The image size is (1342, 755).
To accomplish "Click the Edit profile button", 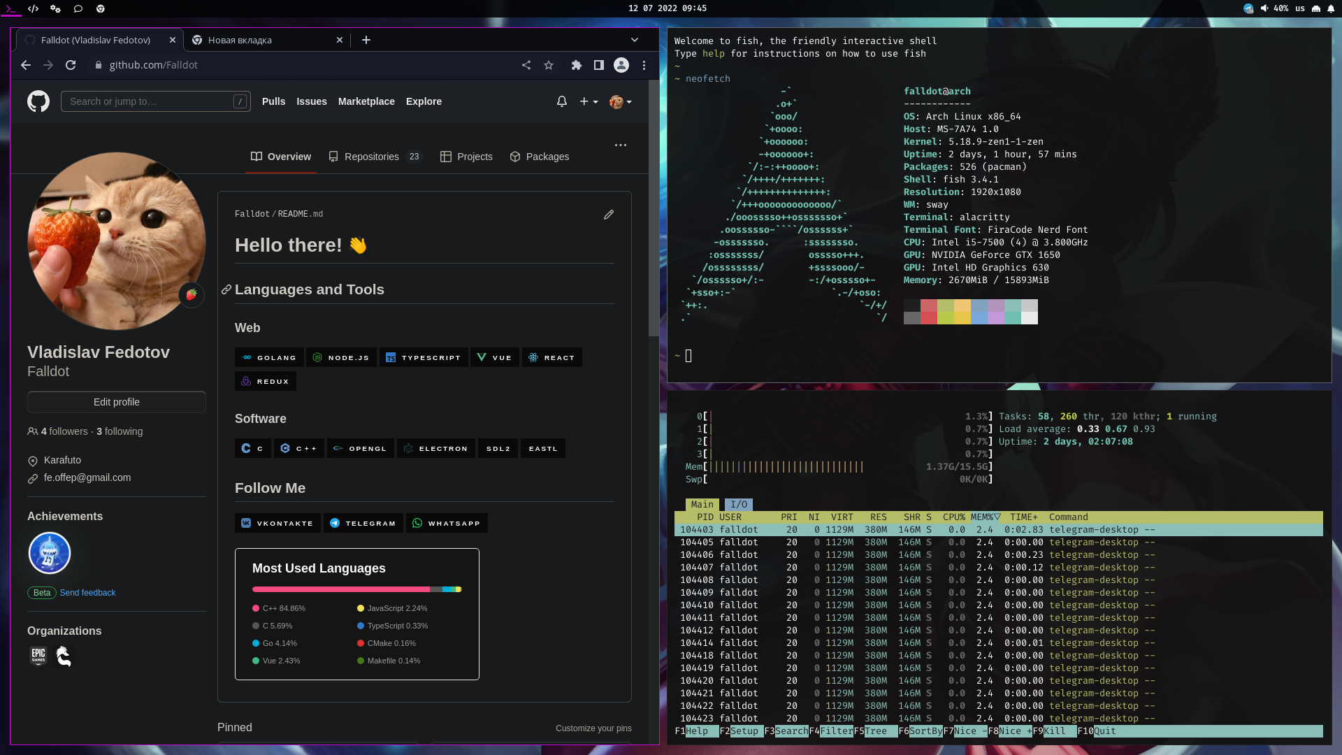I will click(117, 402).
